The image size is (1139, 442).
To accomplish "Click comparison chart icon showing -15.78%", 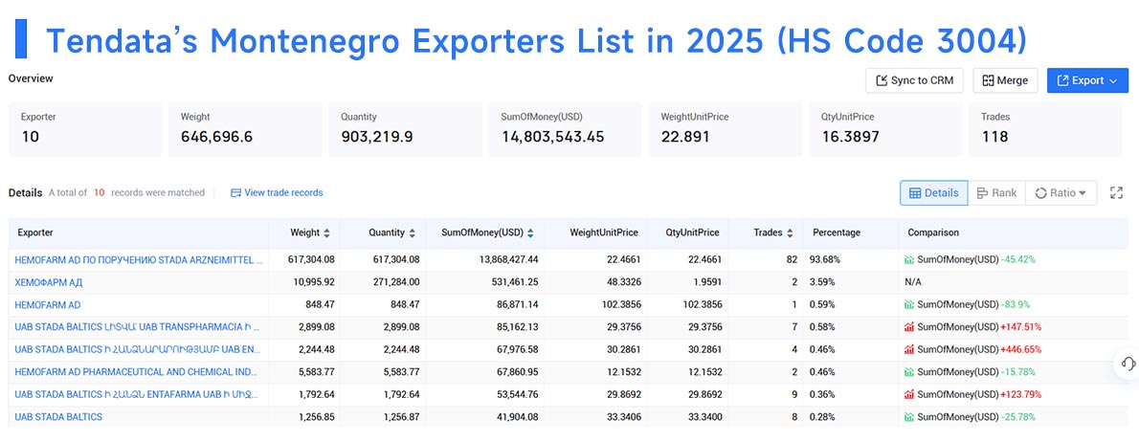I will pyautogui.click(x=908, y=371).
